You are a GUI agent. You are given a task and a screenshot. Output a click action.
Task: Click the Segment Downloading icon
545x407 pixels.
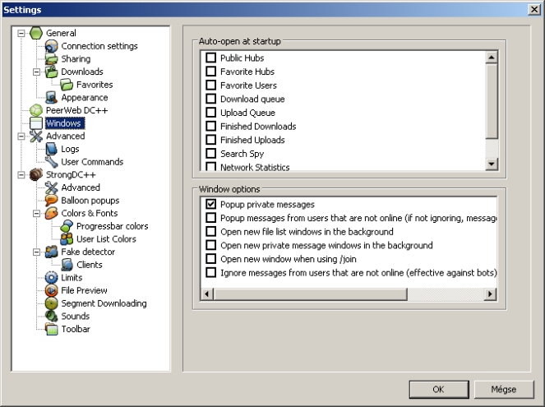(52, 303)
